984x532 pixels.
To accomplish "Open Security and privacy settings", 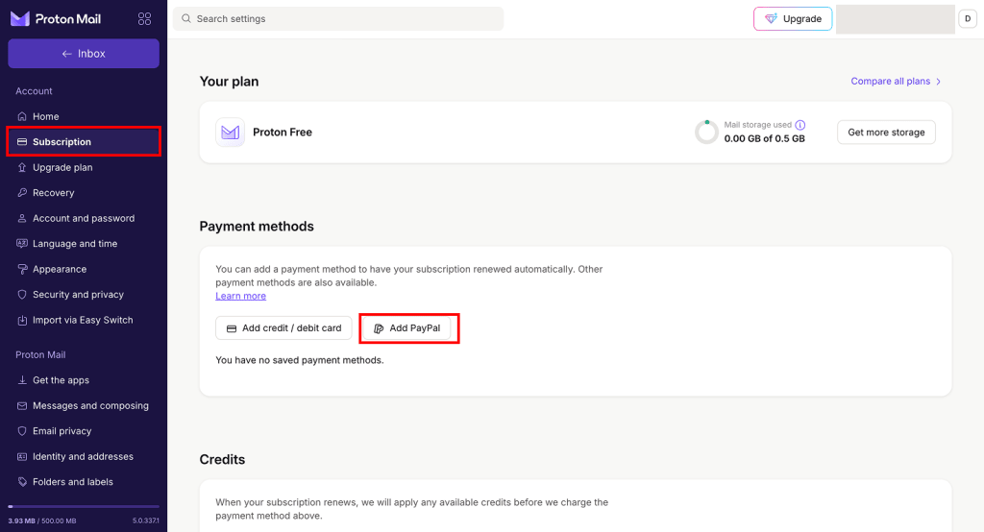I will pyautogui.click(x=84, y=294).
